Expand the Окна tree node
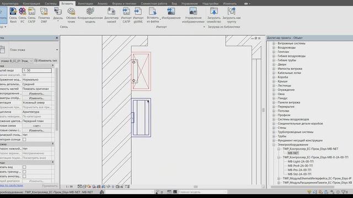The image size is (353, 198). point(274,94)
